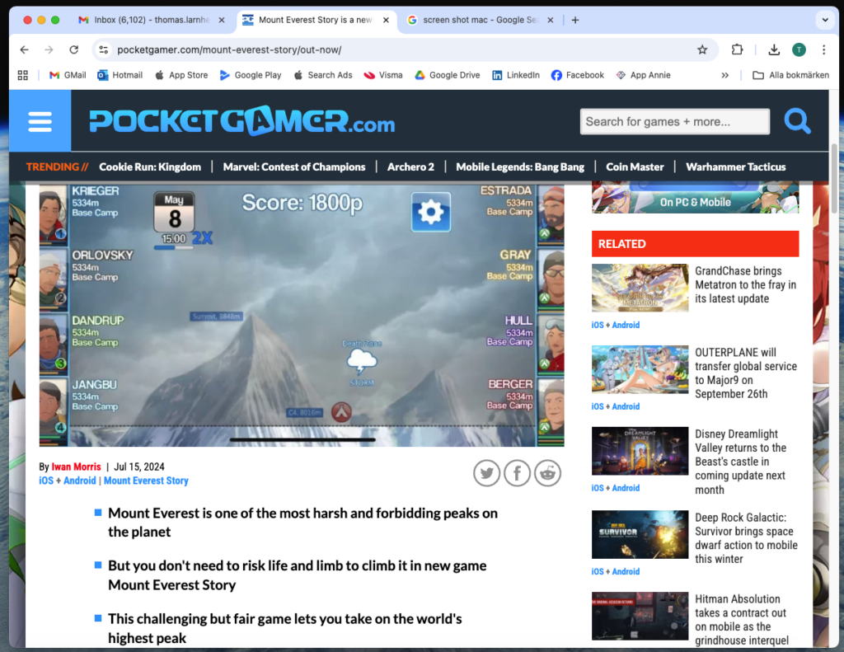Screen dimensions: 844x652
Task: Bookmark this page with the star icon
Action: coord(702,50)
